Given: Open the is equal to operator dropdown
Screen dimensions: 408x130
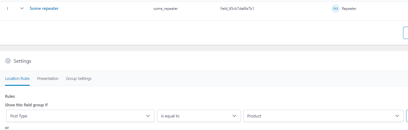Looking at the screenshot, I should pyautogui.click(x=199, y=116).
